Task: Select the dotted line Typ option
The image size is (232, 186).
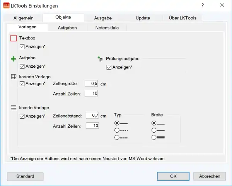Action: coord(117,130)
